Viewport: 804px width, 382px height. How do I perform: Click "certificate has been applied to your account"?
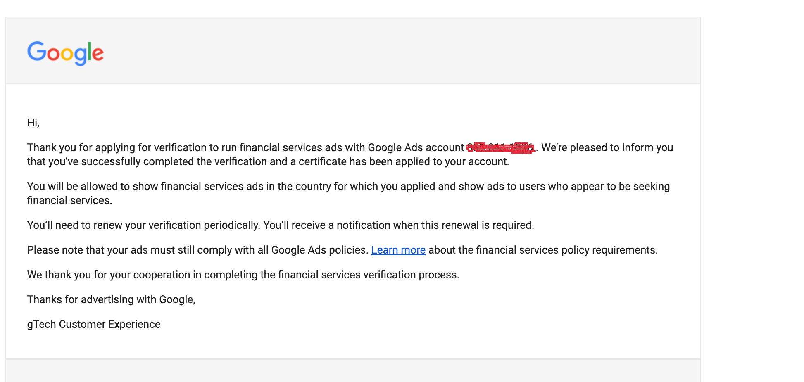click(404, 161)
